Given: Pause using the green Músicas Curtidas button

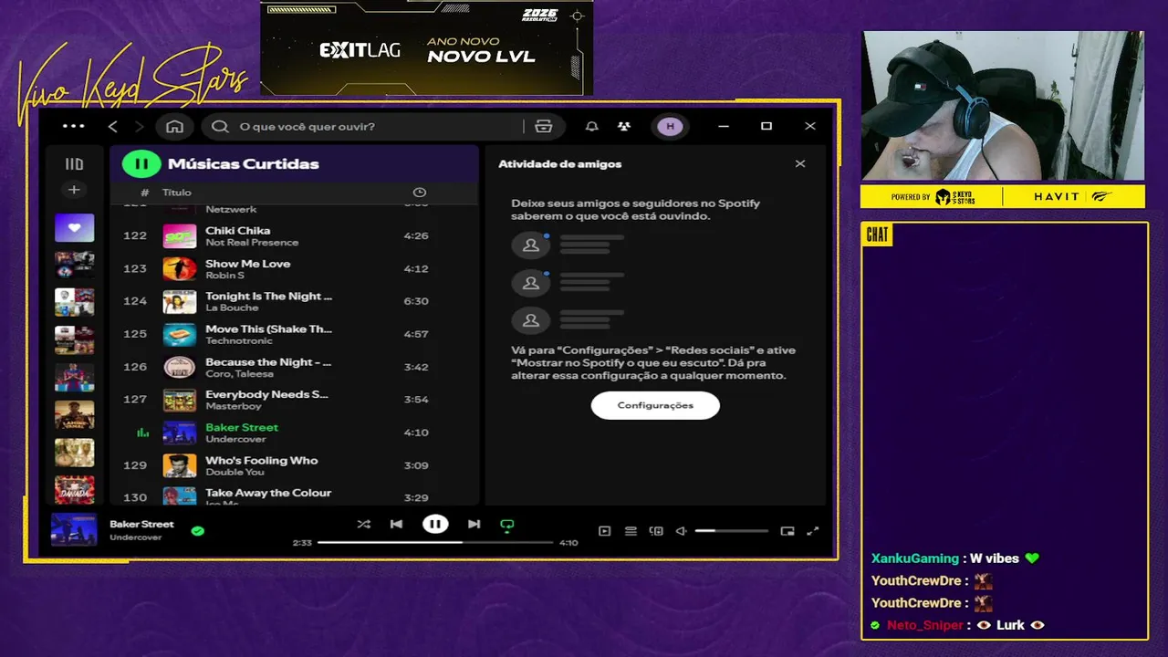Looking at the screenshot, I should 141,164.
